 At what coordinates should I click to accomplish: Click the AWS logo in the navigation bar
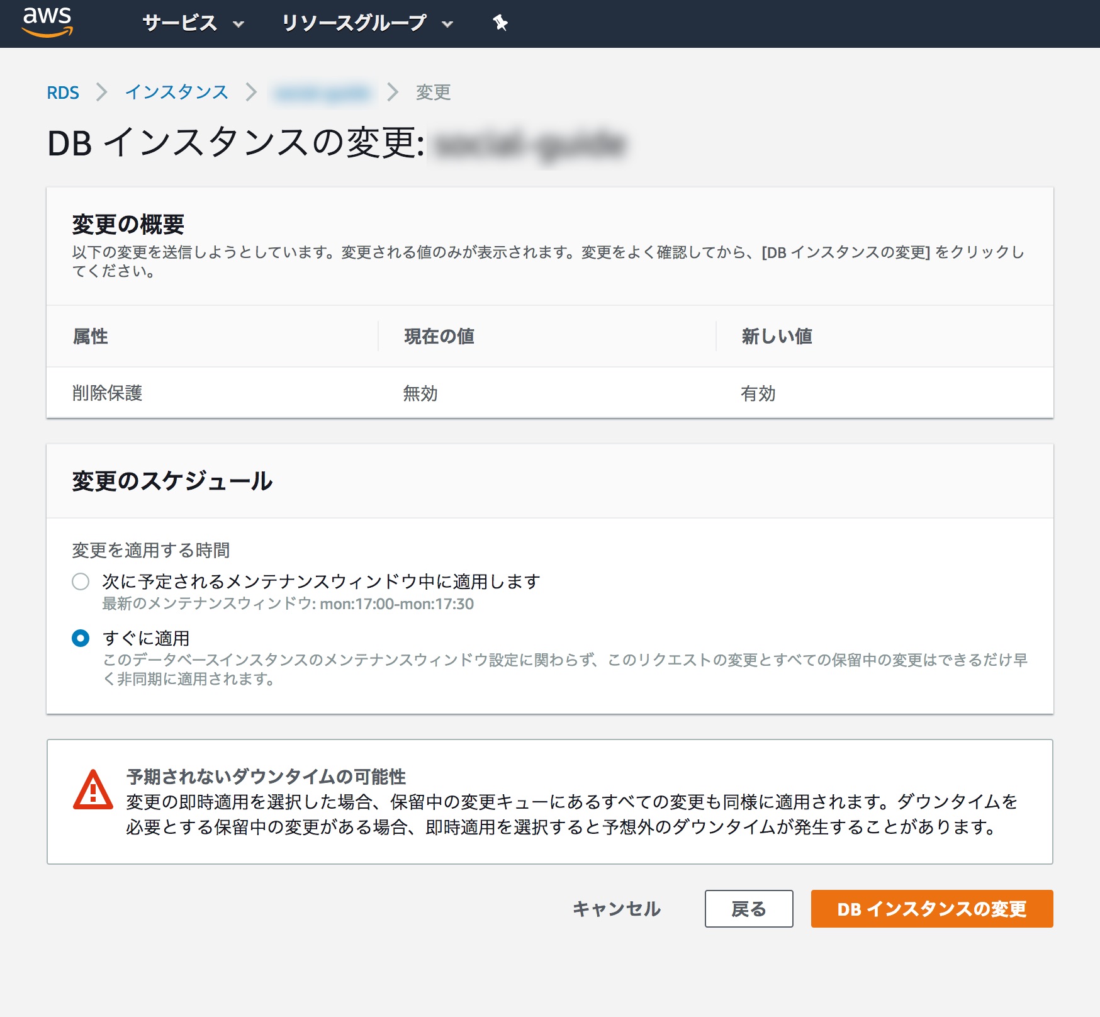point(48,23)
